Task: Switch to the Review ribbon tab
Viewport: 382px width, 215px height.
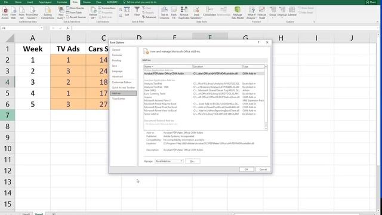Action: coord(87,2)
